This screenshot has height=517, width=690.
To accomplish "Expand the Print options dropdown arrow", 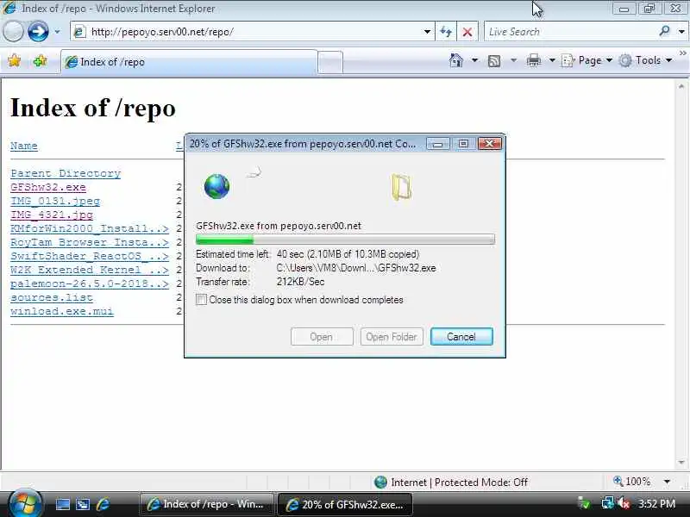I will (x=552, y=60).
